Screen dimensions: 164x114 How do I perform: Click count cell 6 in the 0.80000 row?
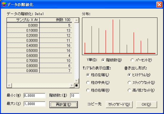pyautogui.click(x=56, y=66)
